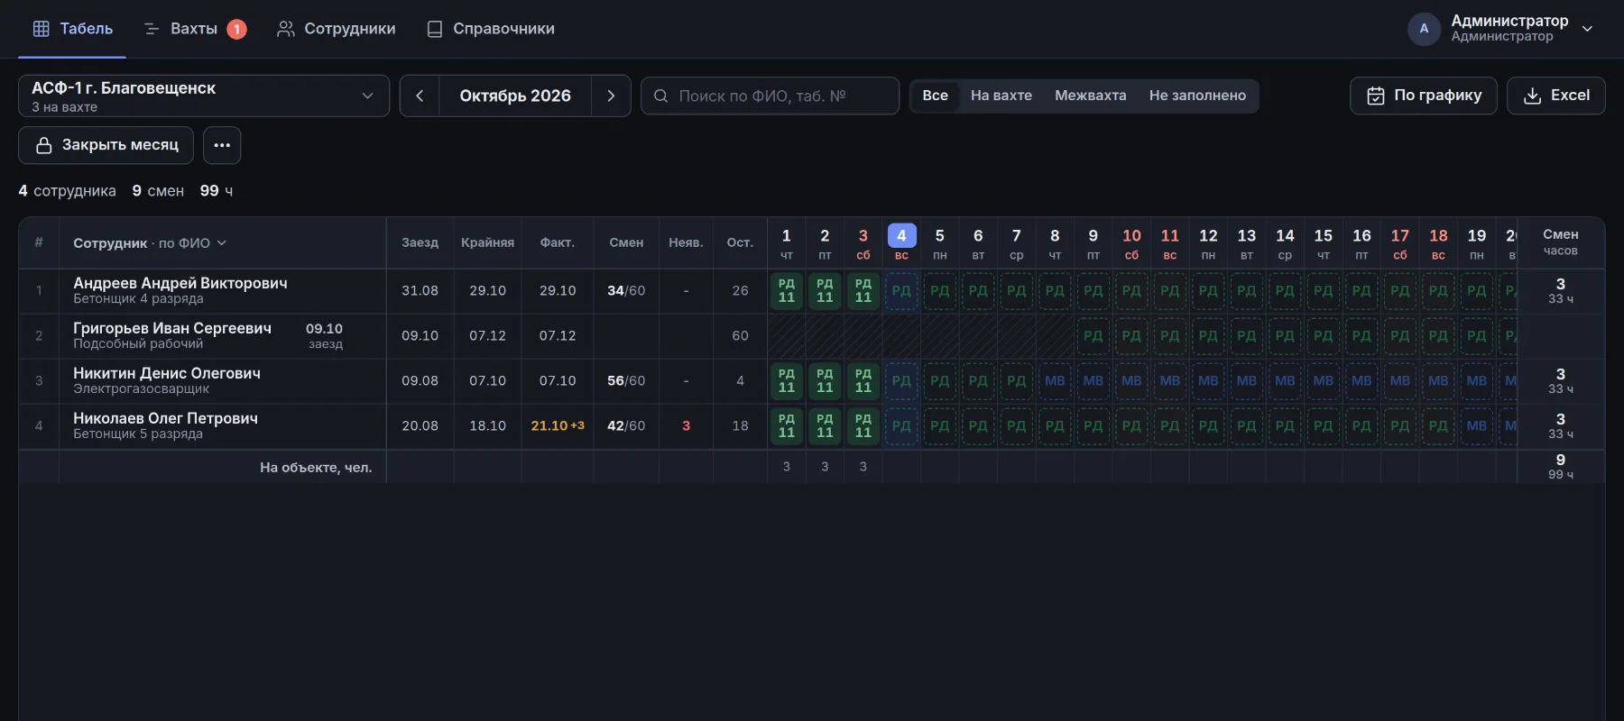The image size is (1624, 721).
Task: Export timesheet with Excel button
Action: [1556, 96]
